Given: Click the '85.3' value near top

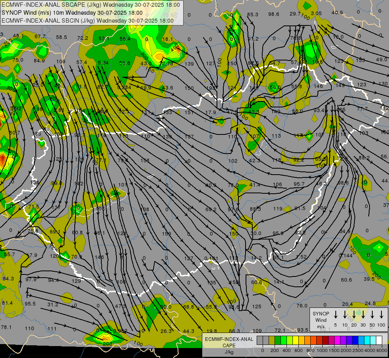Looking at the screenshot, I should (x=253, y=15).
